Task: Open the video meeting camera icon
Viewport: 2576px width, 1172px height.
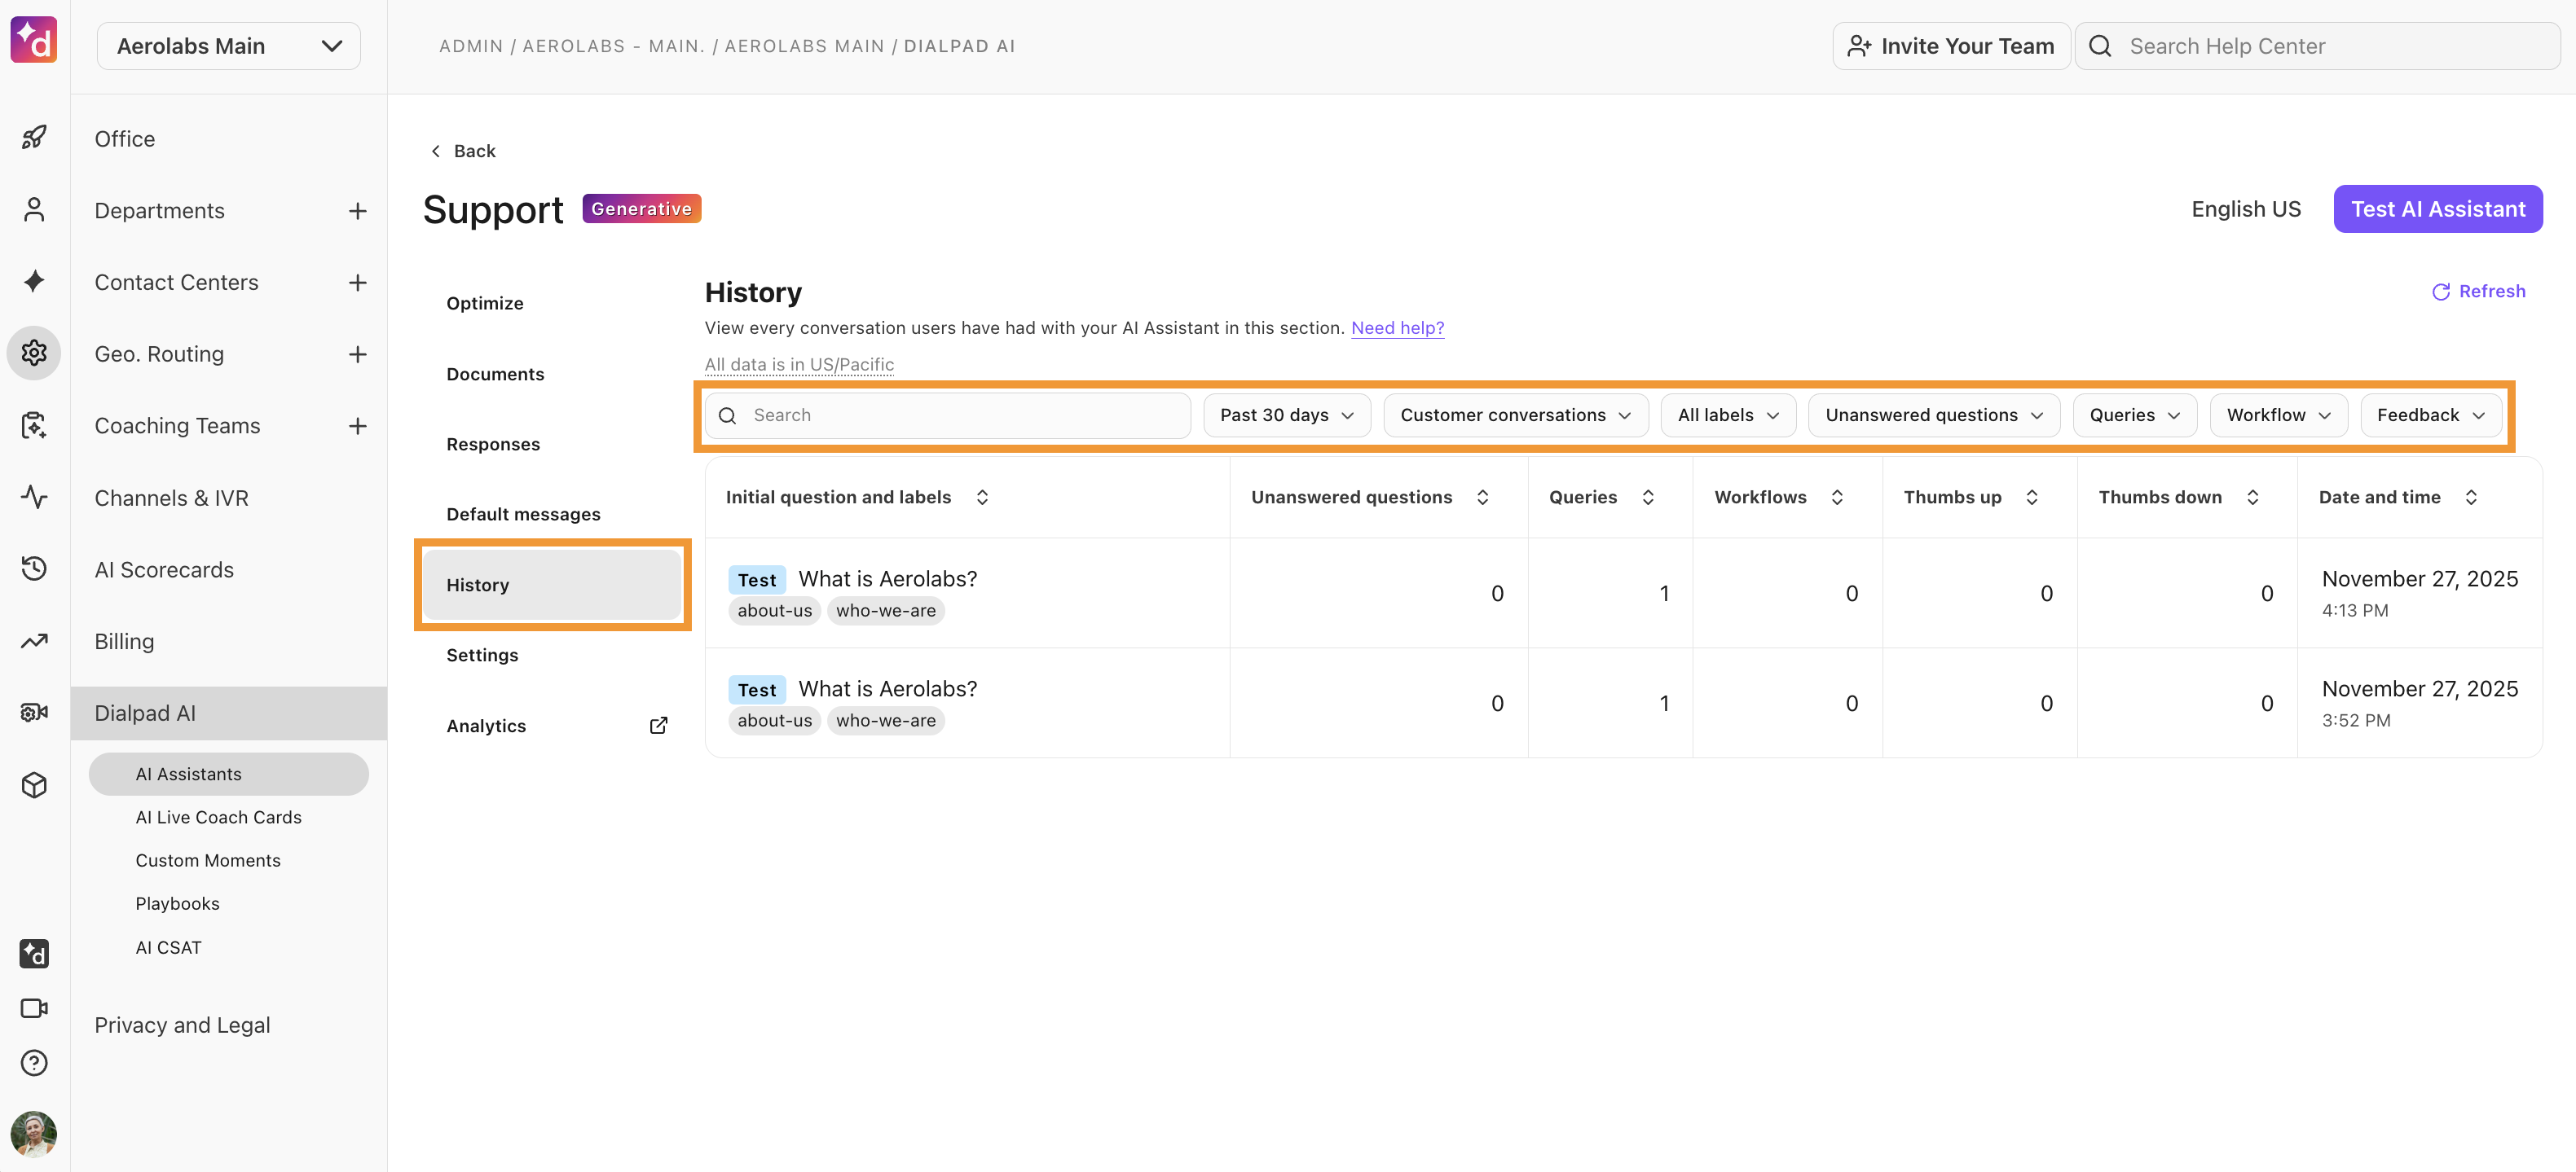Action: (34, 1008)
